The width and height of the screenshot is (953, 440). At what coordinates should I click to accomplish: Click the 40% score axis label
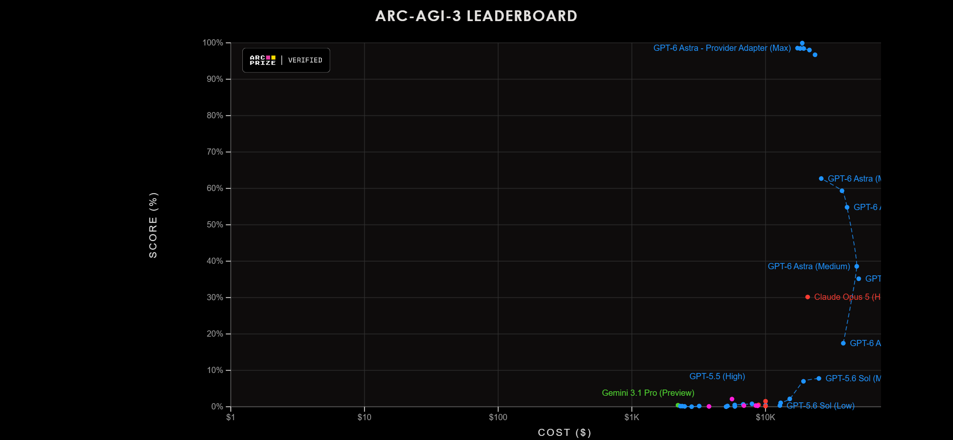[x=215, y=261]
